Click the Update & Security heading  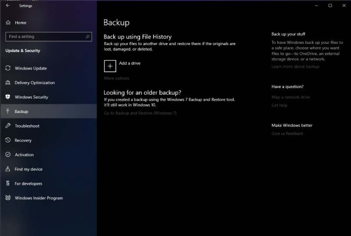point(23,51)
